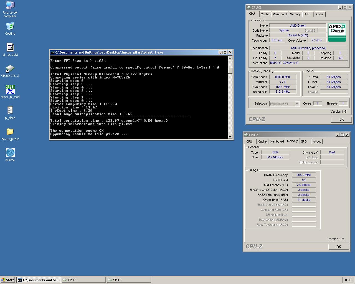The height and width of the screenshot is (284, 355).
Task: Open Mainboard tab in bottom CPU-Z window
Action: [x=277, y=141]
